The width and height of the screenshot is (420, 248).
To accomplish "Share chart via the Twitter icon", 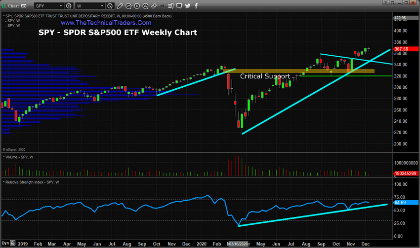I will pos(188,6).
